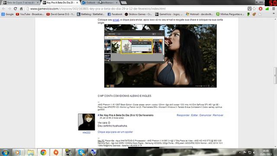The height and width of the screenshot is (156, 277).
Task: Open the Minhas Perguntas bookmark
Action: click(230, 14)
